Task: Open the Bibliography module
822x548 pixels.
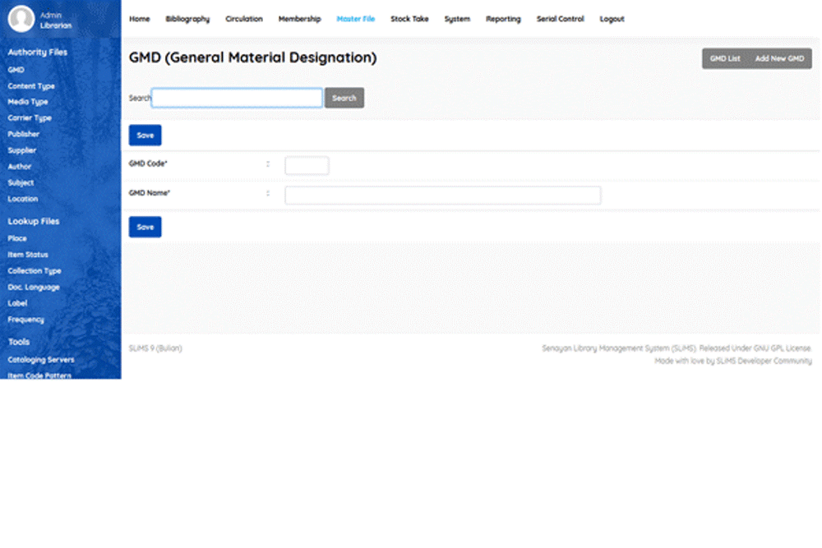Action: 187,19
